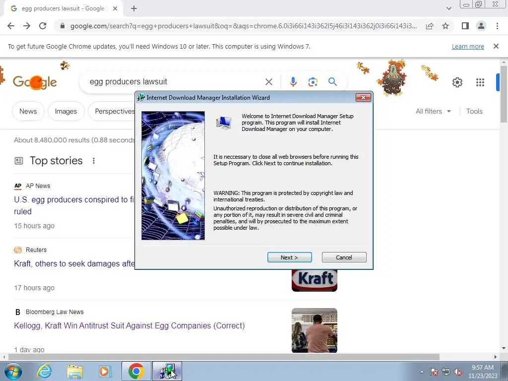The width and height of the screenshot is (508, 381).
Task: Open Action Center flag icon
Action: (434, 372)
